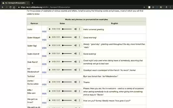Open the OGG link for Guten Tag!
This screenshot has width=173, height=108.
coord(44,48)
